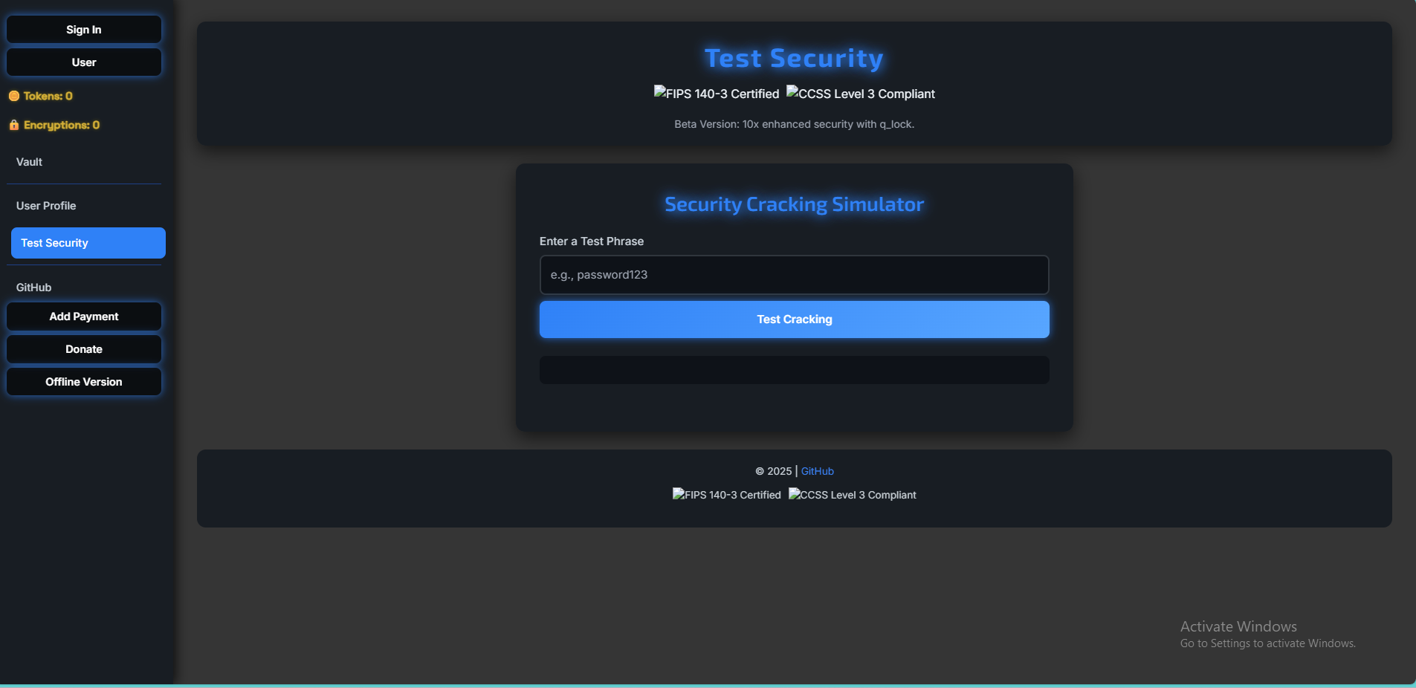Select the Test Security sidebar item
Screen dimensions: 1416x688
88,243
